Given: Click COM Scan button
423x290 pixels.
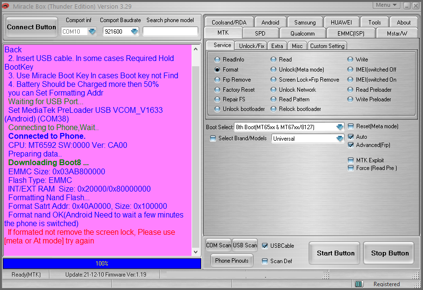Looking at the screenshot, I should coord(218,245).
